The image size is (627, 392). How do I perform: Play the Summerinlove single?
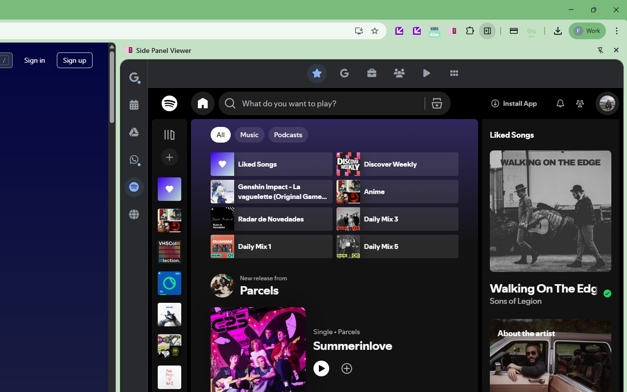coord(321,368)
